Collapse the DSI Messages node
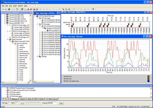This screenshot has width=153, height=108. click(x=37, y=18)
